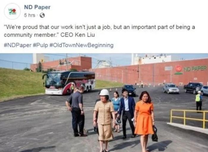
Task: Click the red ND logo on the wall
Action: [x=179, y=69]
